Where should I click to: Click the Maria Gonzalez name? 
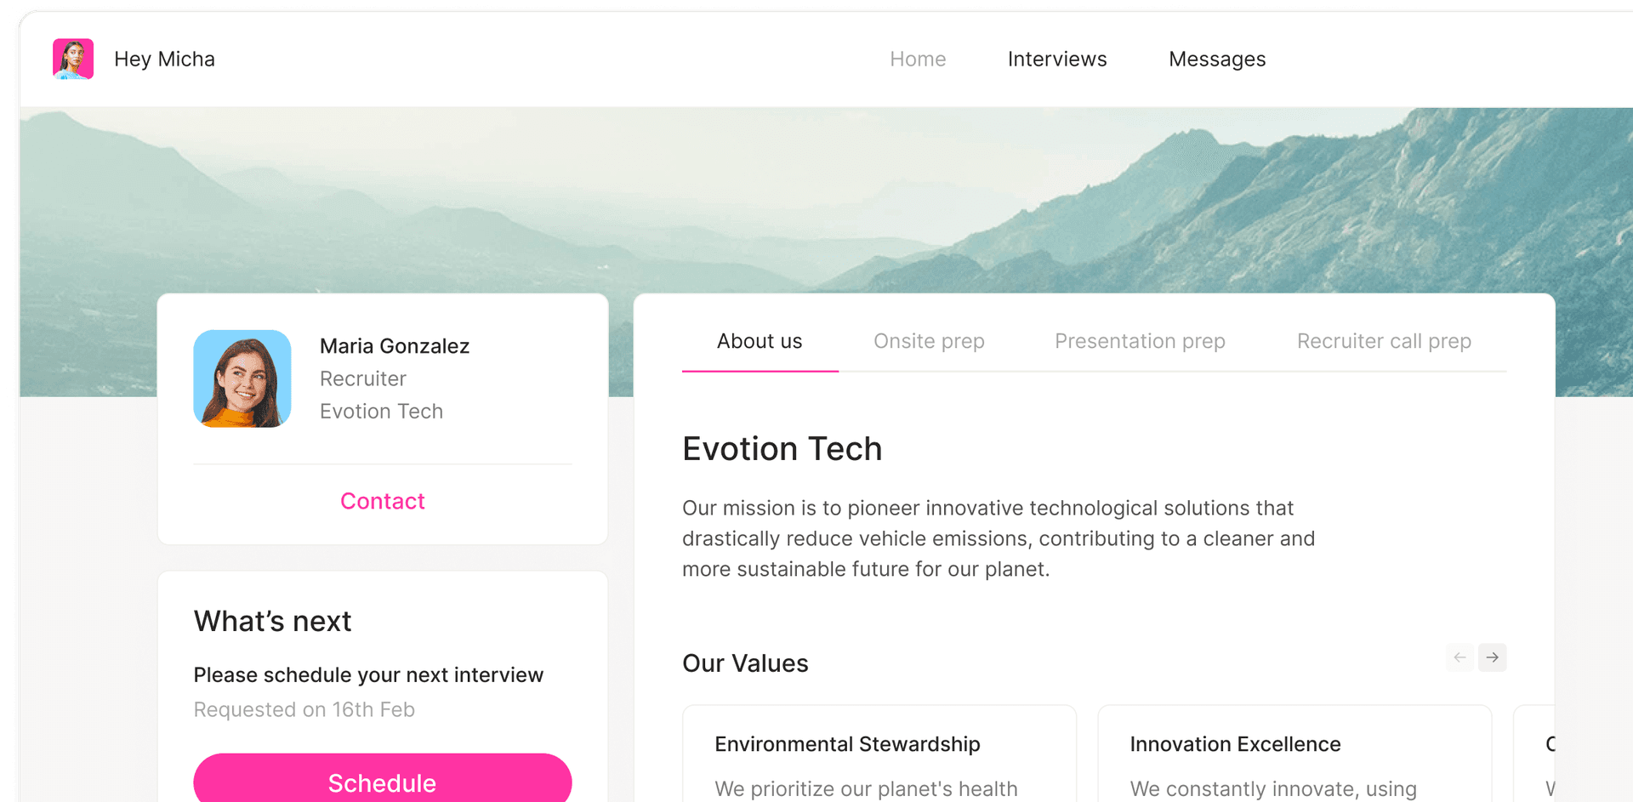[394, 346]
